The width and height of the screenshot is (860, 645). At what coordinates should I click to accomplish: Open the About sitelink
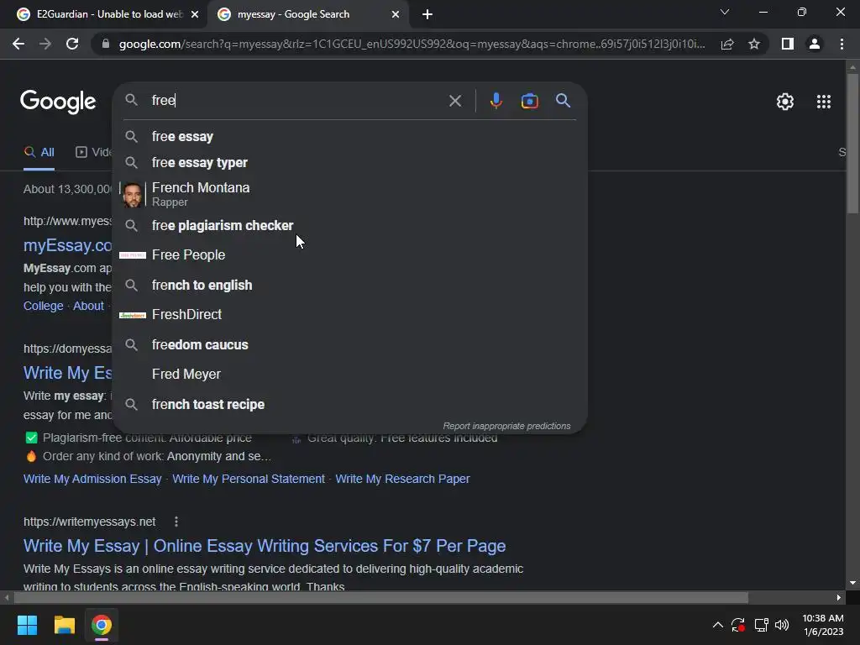88,306
